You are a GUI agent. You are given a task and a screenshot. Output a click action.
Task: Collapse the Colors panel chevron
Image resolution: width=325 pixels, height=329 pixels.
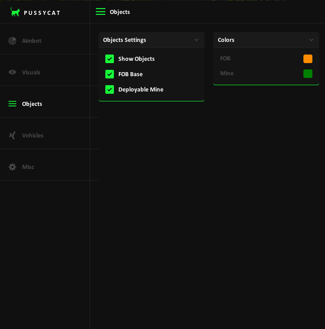point(311,40)
